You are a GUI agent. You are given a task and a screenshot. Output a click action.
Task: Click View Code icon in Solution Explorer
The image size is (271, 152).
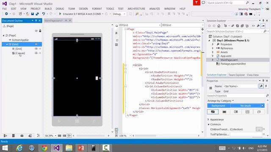click(x=253, y=26)
